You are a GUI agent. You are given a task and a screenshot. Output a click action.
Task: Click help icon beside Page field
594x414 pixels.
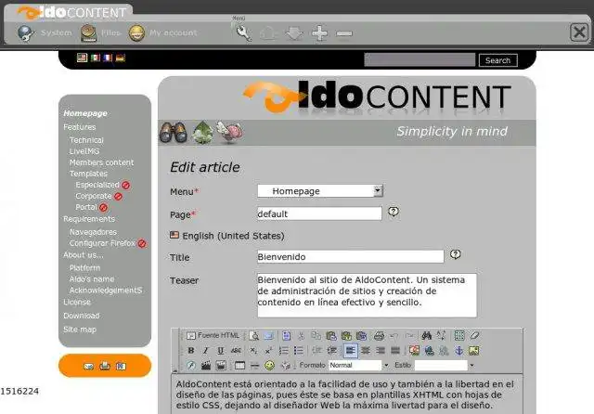pyautogui.click(x=394, y=212)
